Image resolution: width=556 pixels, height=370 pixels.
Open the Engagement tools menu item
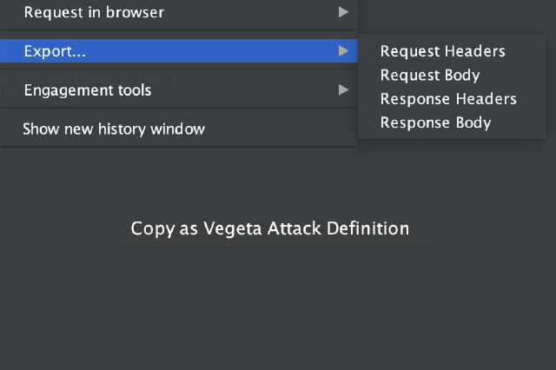88,90
